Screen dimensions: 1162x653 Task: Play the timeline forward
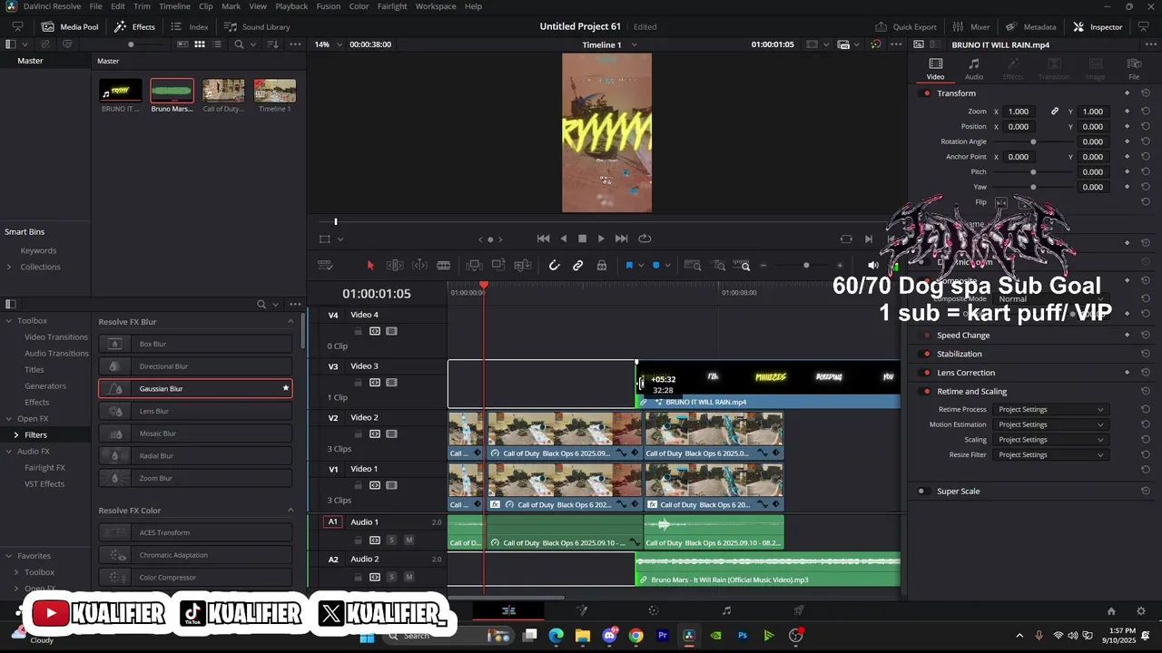(x=601, y=239)
